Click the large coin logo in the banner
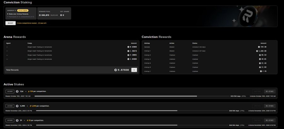Image resolution: width=284 pixels, height=129 pixels. [248, 16]
